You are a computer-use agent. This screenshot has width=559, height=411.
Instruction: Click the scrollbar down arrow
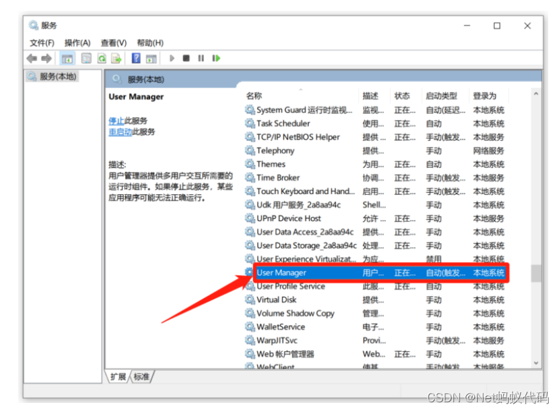click(x=536, y=363)
